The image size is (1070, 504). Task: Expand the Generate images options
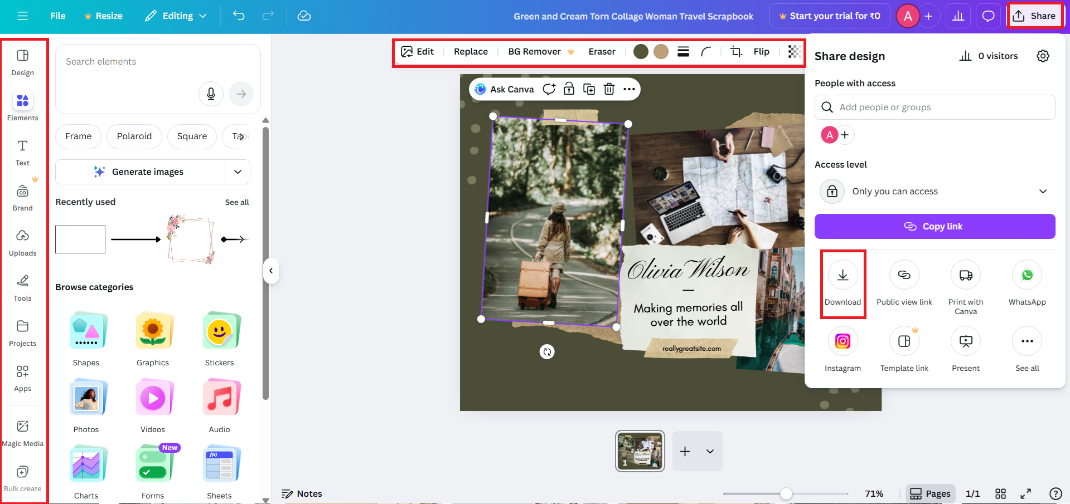point(238,172)
